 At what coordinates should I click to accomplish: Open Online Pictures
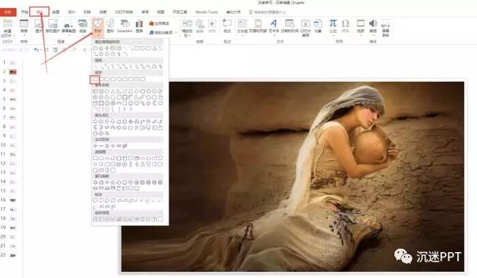(53, 26)
